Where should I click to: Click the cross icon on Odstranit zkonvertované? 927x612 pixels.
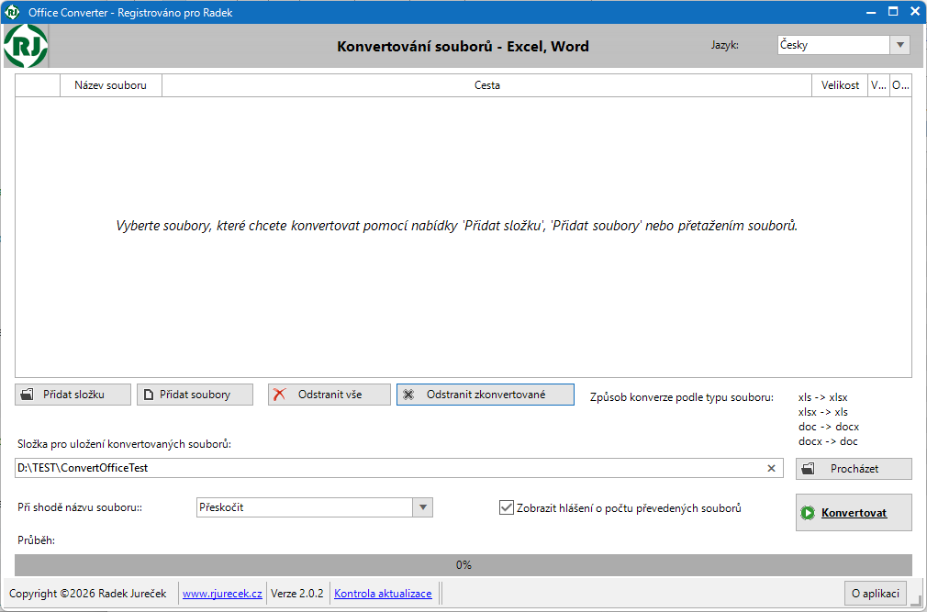pyautogui.click(x=408, y=395)
